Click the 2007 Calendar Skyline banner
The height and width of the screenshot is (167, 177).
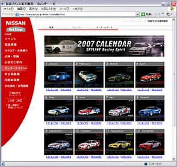pyautogui.click(x=104, y=46)
